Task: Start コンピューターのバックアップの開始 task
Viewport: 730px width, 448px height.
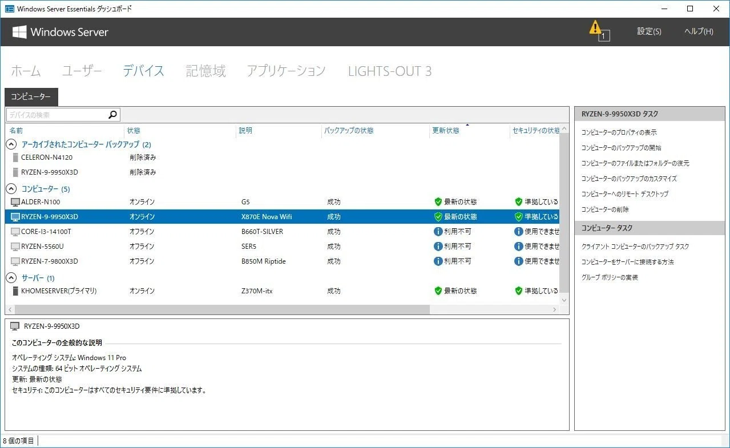Action: click(621, 148)
